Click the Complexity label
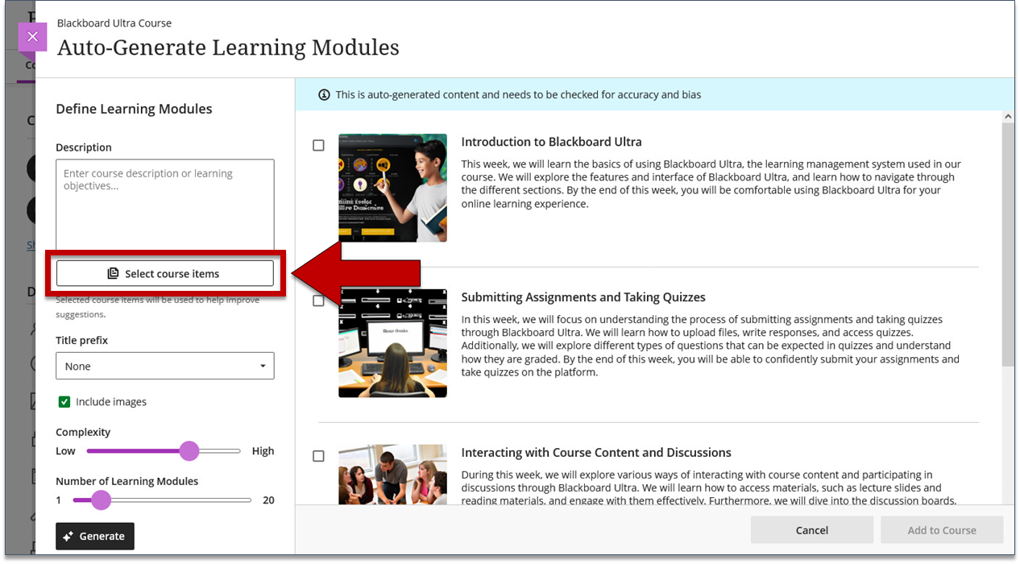The width and height of the screenshot is (1020, 564). [83, 432]
